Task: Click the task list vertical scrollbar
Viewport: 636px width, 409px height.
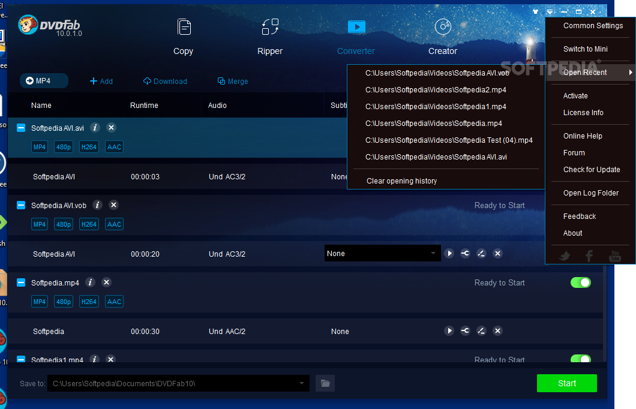Action: [x=605, y=312]
